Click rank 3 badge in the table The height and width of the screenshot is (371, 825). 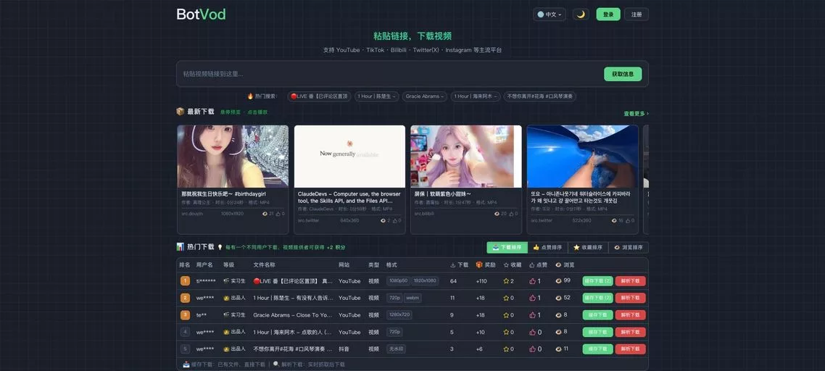point(185,315)
